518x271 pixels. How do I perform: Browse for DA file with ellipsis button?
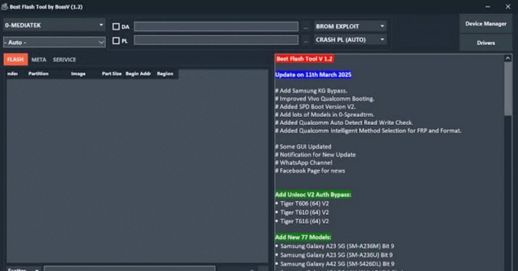pyautogui.click(x=306, y=27)
